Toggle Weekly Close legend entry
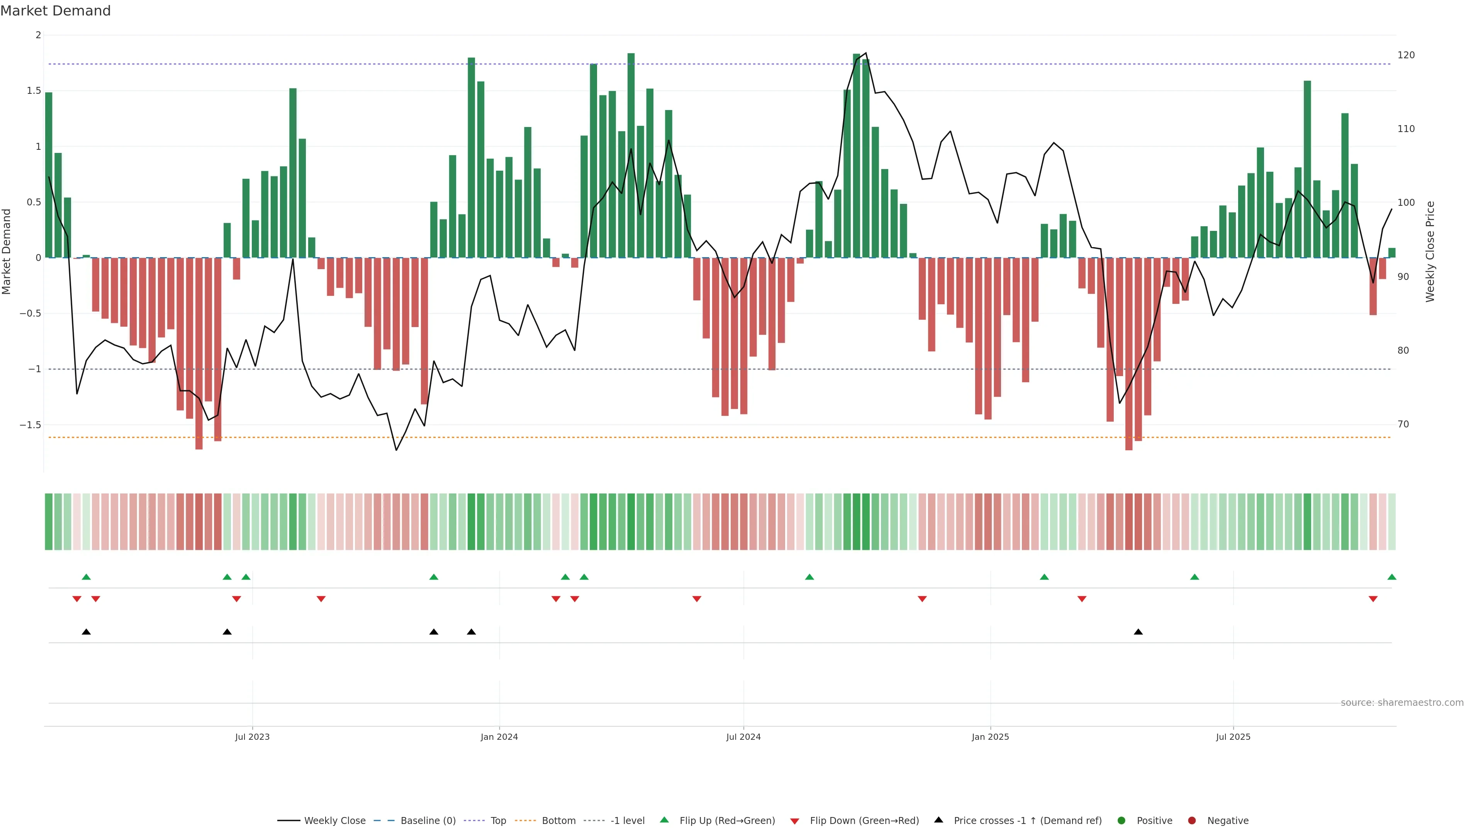The height and width of the screenshot is (834, 1483). pos(334,821)
